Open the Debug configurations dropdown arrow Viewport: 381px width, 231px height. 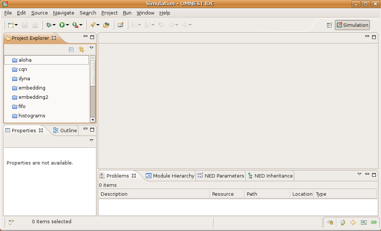pyautogui.click(x=54, y=25)
